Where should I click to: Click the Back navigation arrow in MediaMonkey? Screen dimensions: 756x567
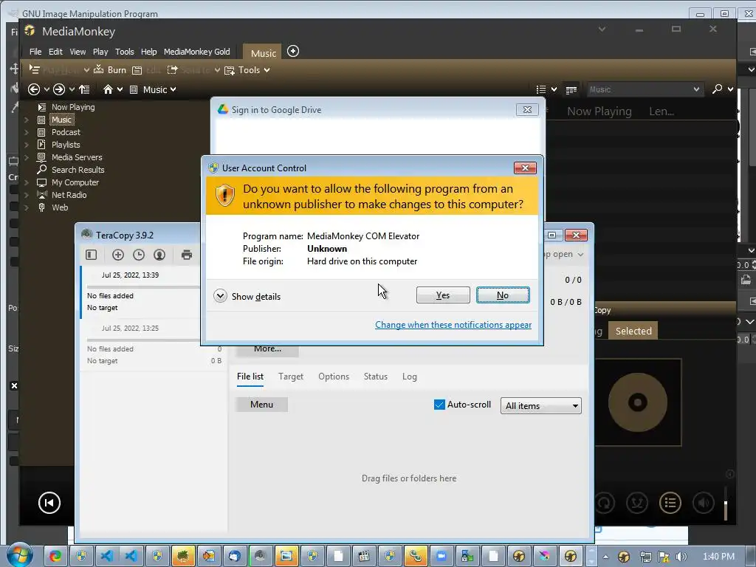(x=34, y=89)
